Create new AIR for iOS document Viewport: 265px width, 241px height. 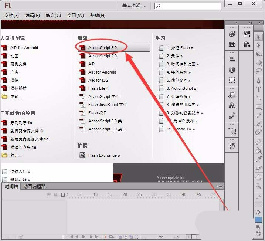98,80
